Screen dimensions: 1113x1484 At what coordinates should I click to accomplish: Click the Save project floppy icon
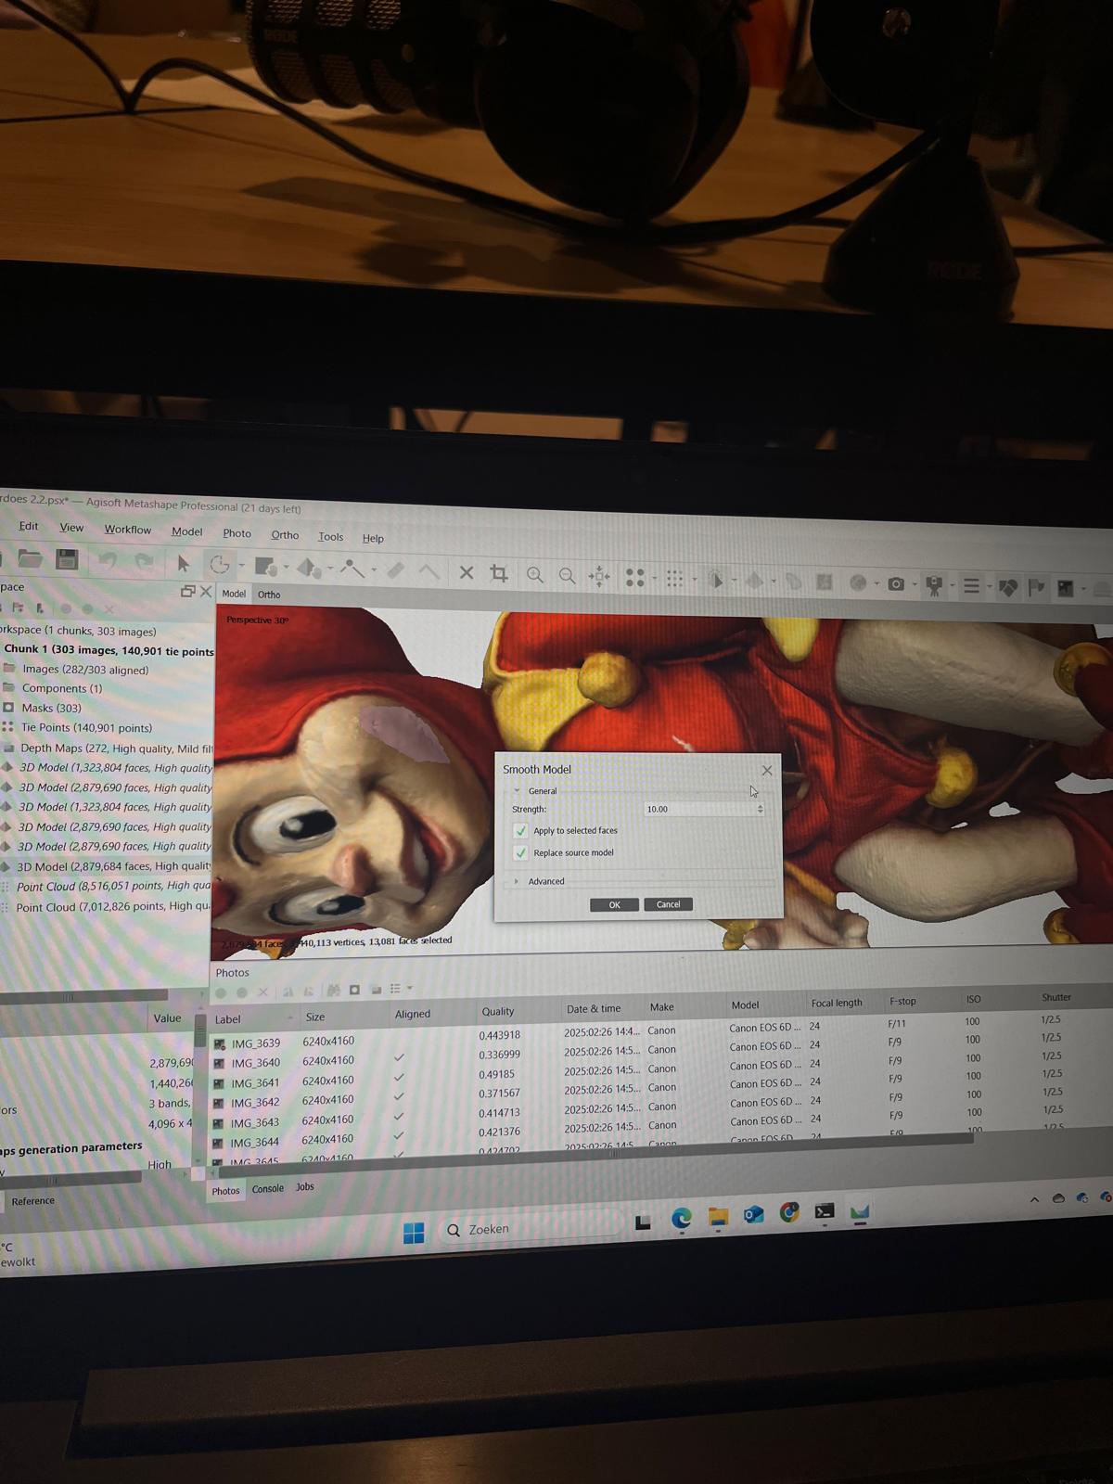(x=67, y=559)
